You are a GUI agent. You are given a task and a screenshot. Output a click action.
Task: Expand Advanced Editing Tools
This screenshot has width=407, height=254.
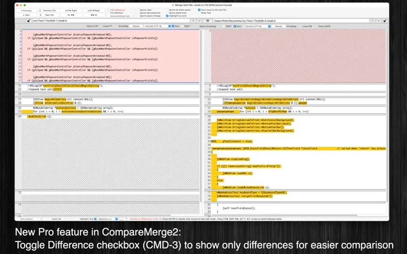[121, 16]
